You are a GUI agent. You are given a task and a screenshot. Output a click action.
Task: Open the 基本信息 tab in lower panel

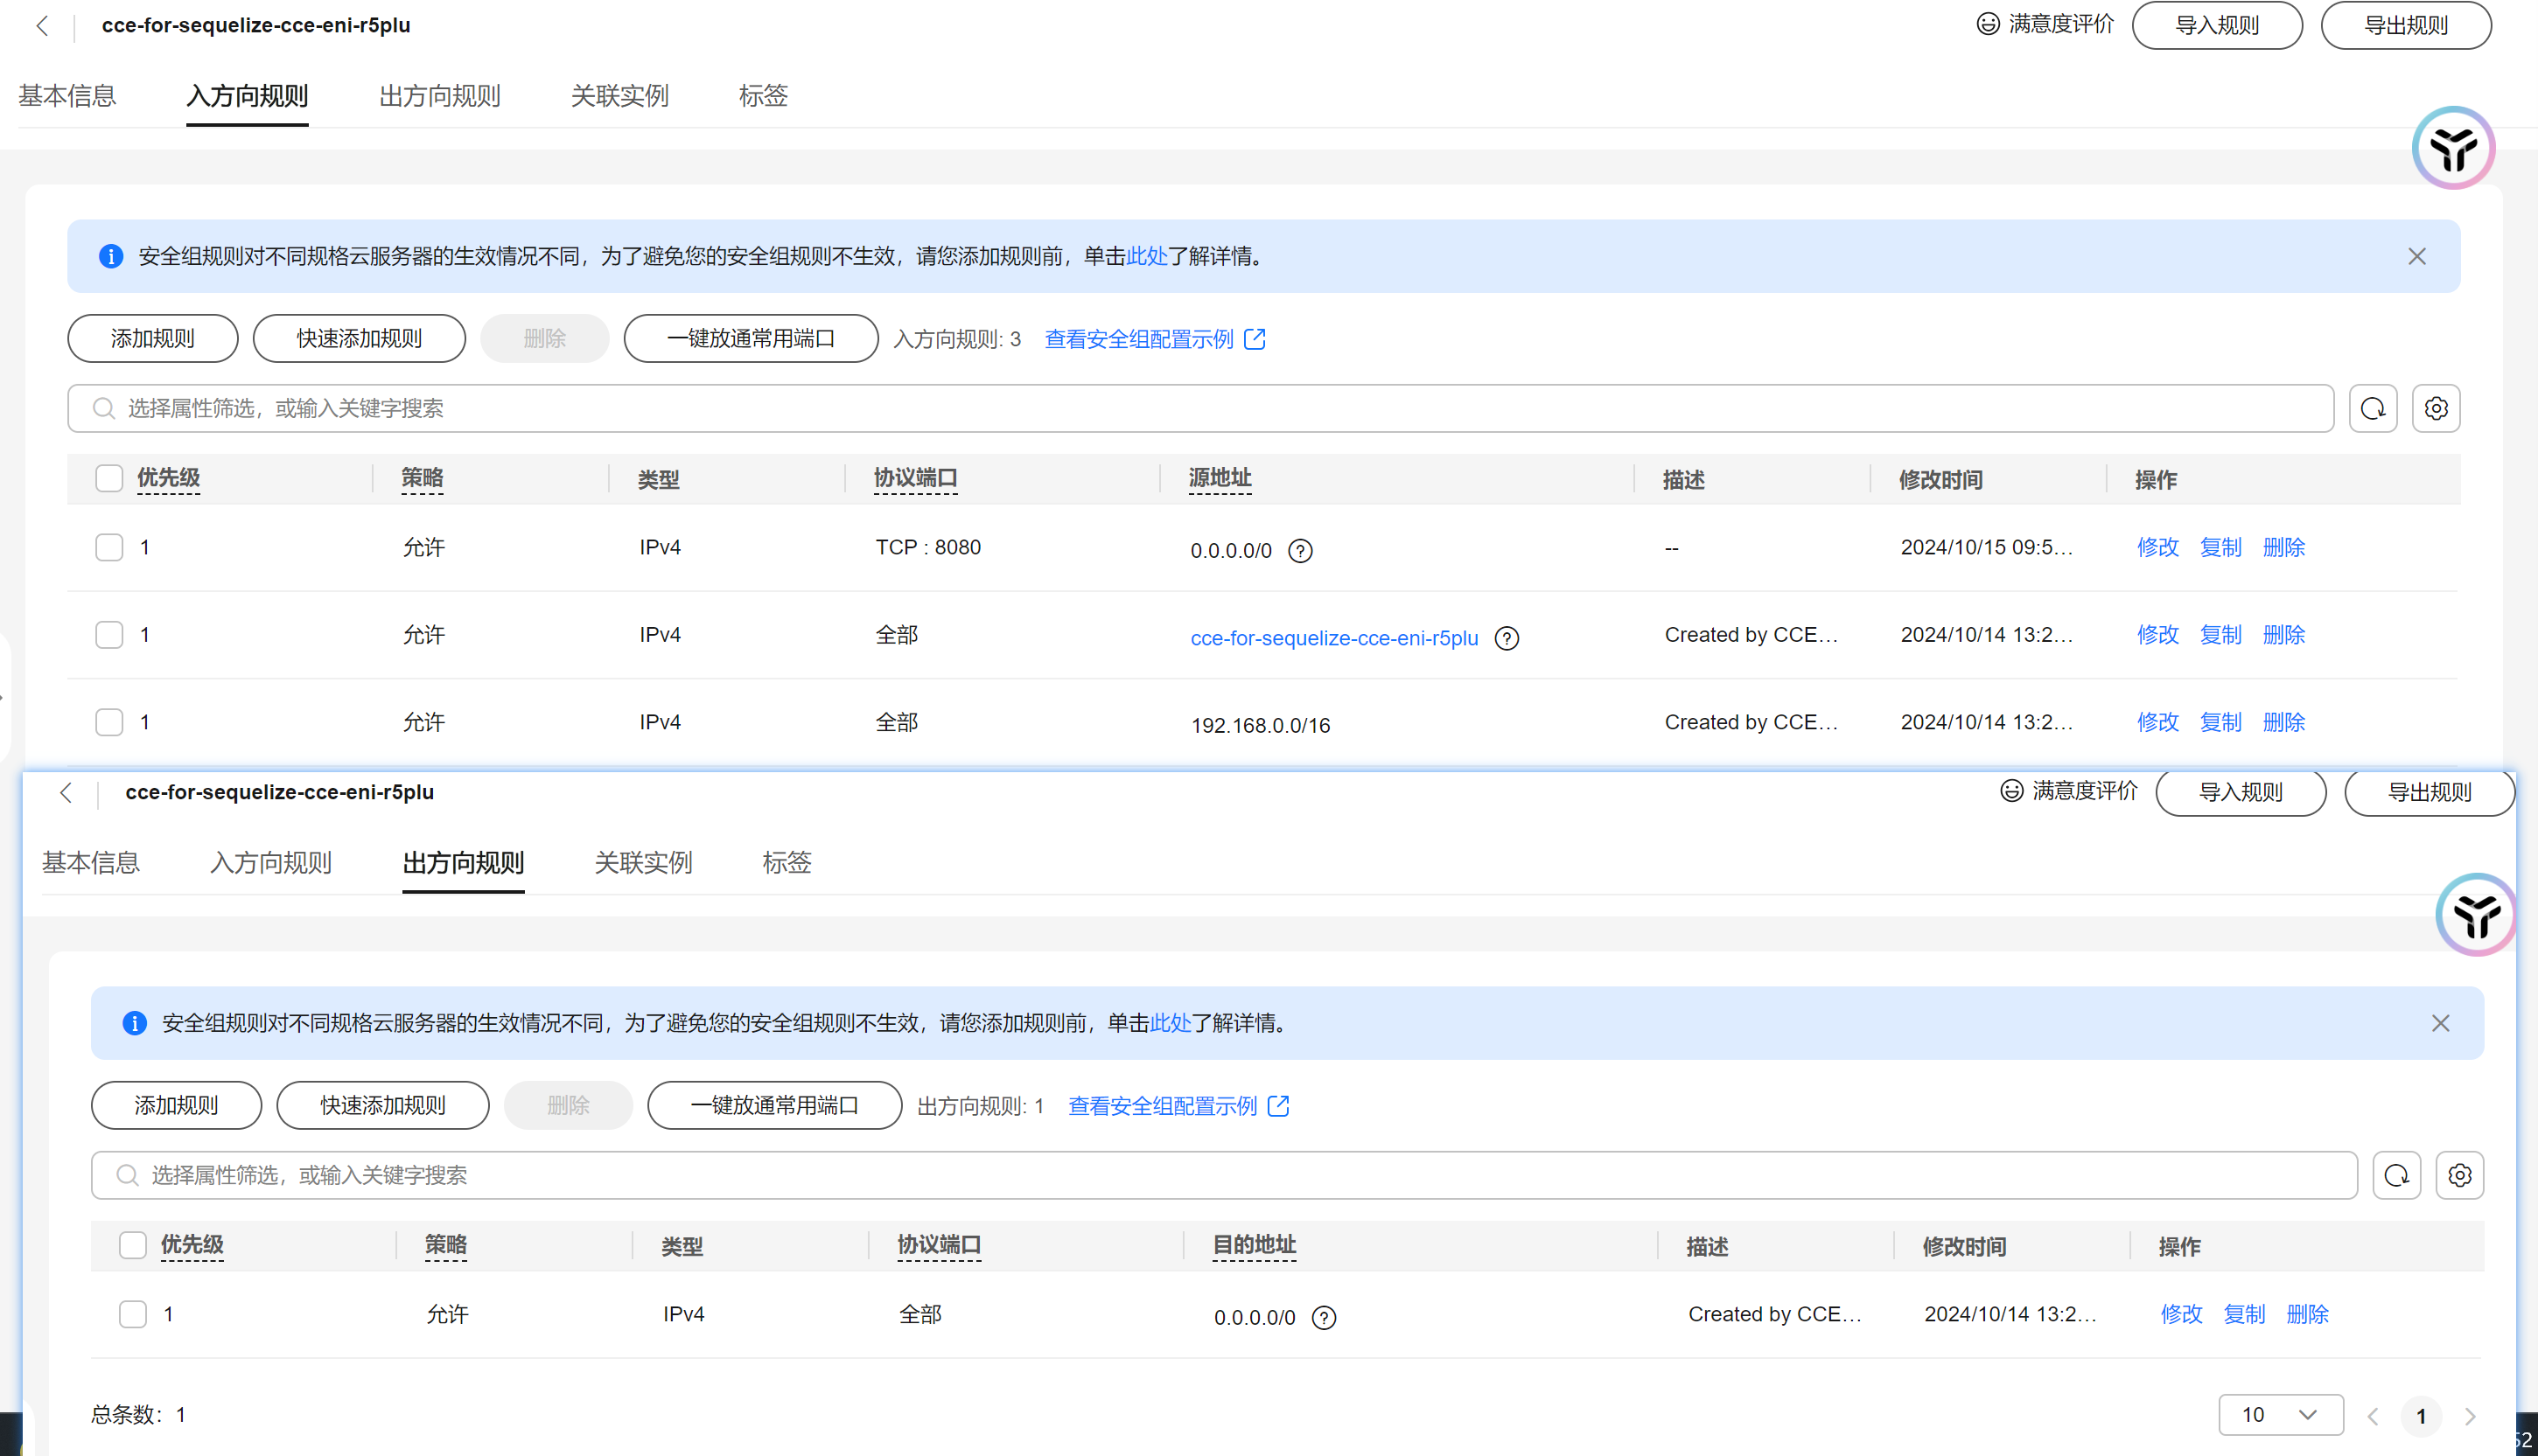click(x=91, y=862)
